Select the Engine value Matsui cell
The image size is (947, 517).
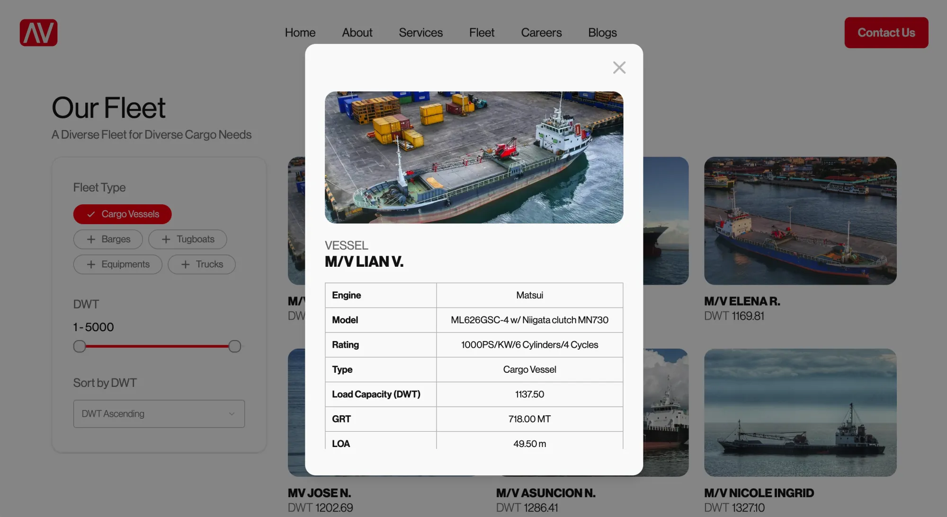pos(529,295)
